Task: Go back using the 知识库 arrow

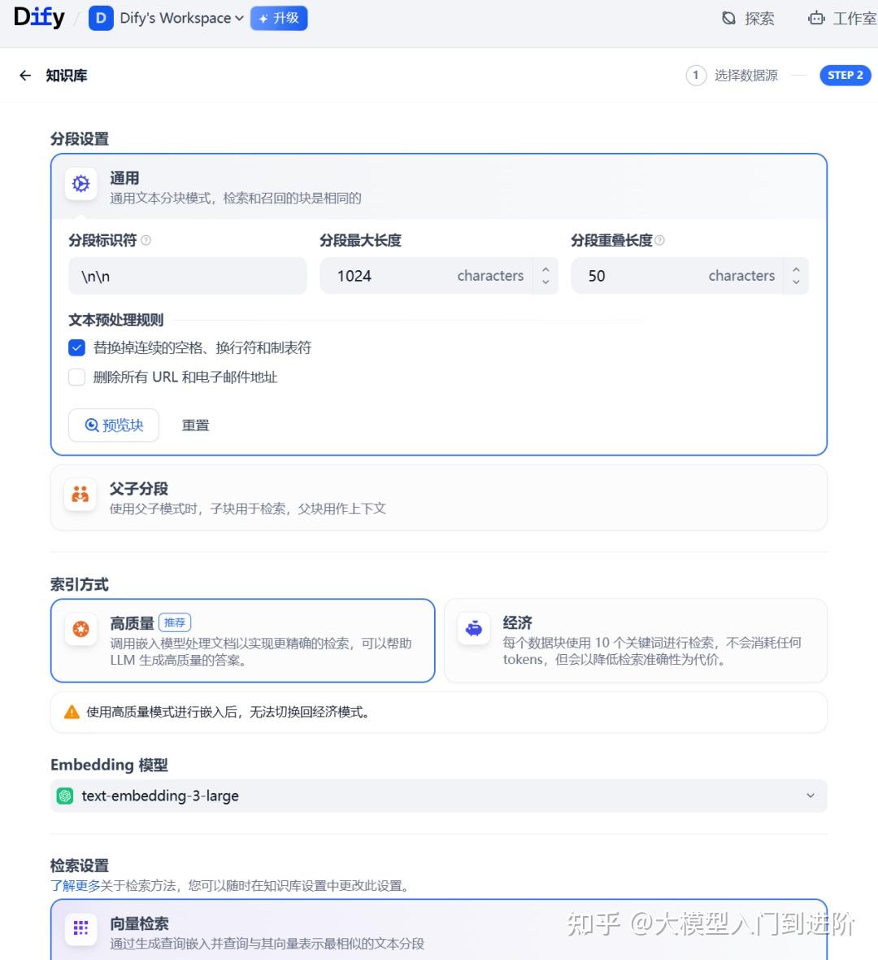Action: [25, 75]
